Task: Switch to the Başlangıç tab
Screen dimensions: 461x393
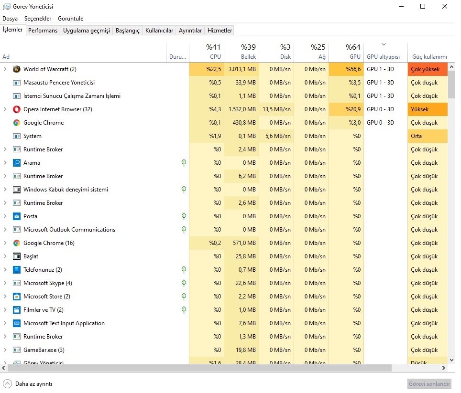Action: pos(128,31)
